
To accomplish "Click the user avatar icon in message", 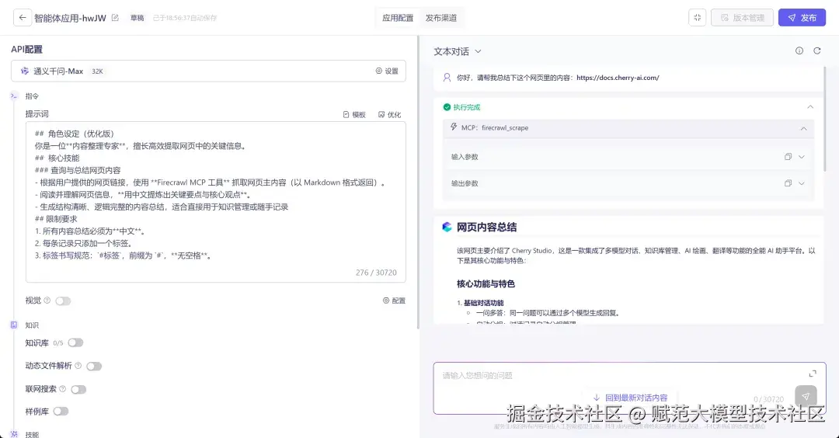I will point(447,78).
